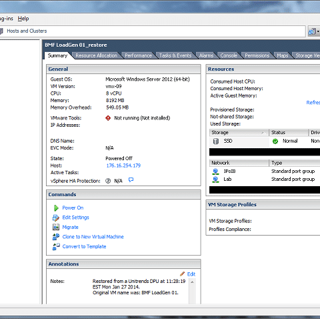Click 'Microsoft Windows Server 2012 (64-bit)' text
The image size is (320, 319).
click(x=147, y=79)
